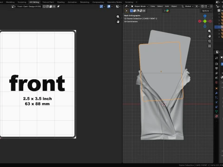
Task: Open the viewport Object menu
Action: tap(174, 6)
